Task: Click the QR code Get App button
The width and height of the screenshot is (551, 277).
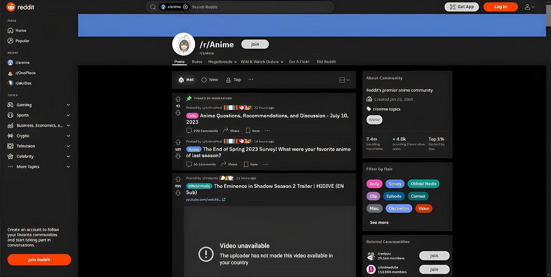Action: [461, 7]
